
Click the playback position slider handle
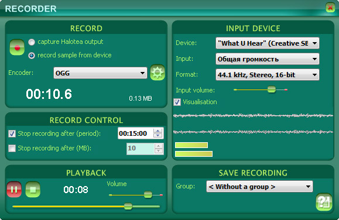pyautogui.click(x=128, y=206)
